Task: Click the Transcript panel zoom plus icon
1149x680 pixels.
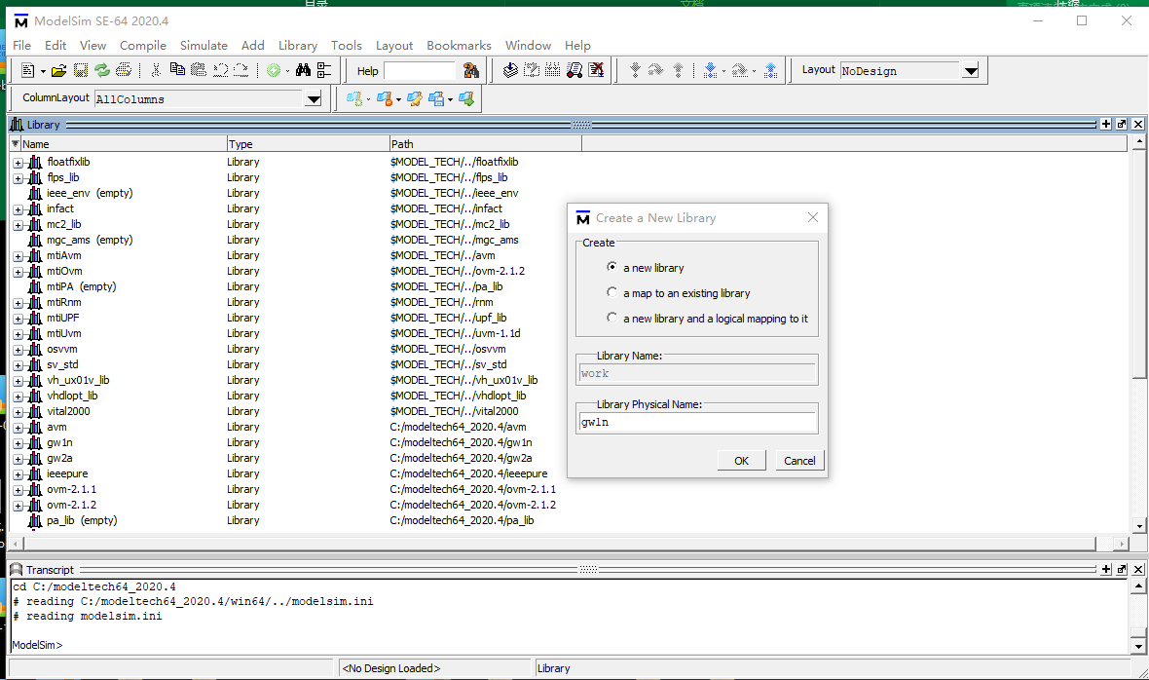Action: click(1106, 569)
